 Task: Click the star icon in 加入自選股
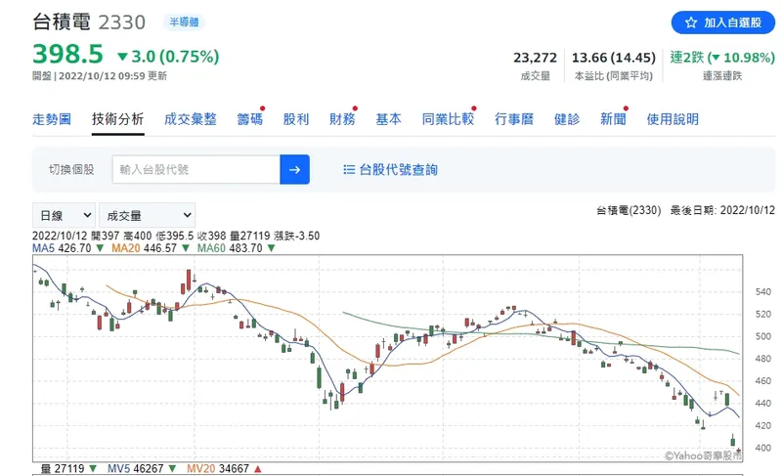[x=690, y=22]
